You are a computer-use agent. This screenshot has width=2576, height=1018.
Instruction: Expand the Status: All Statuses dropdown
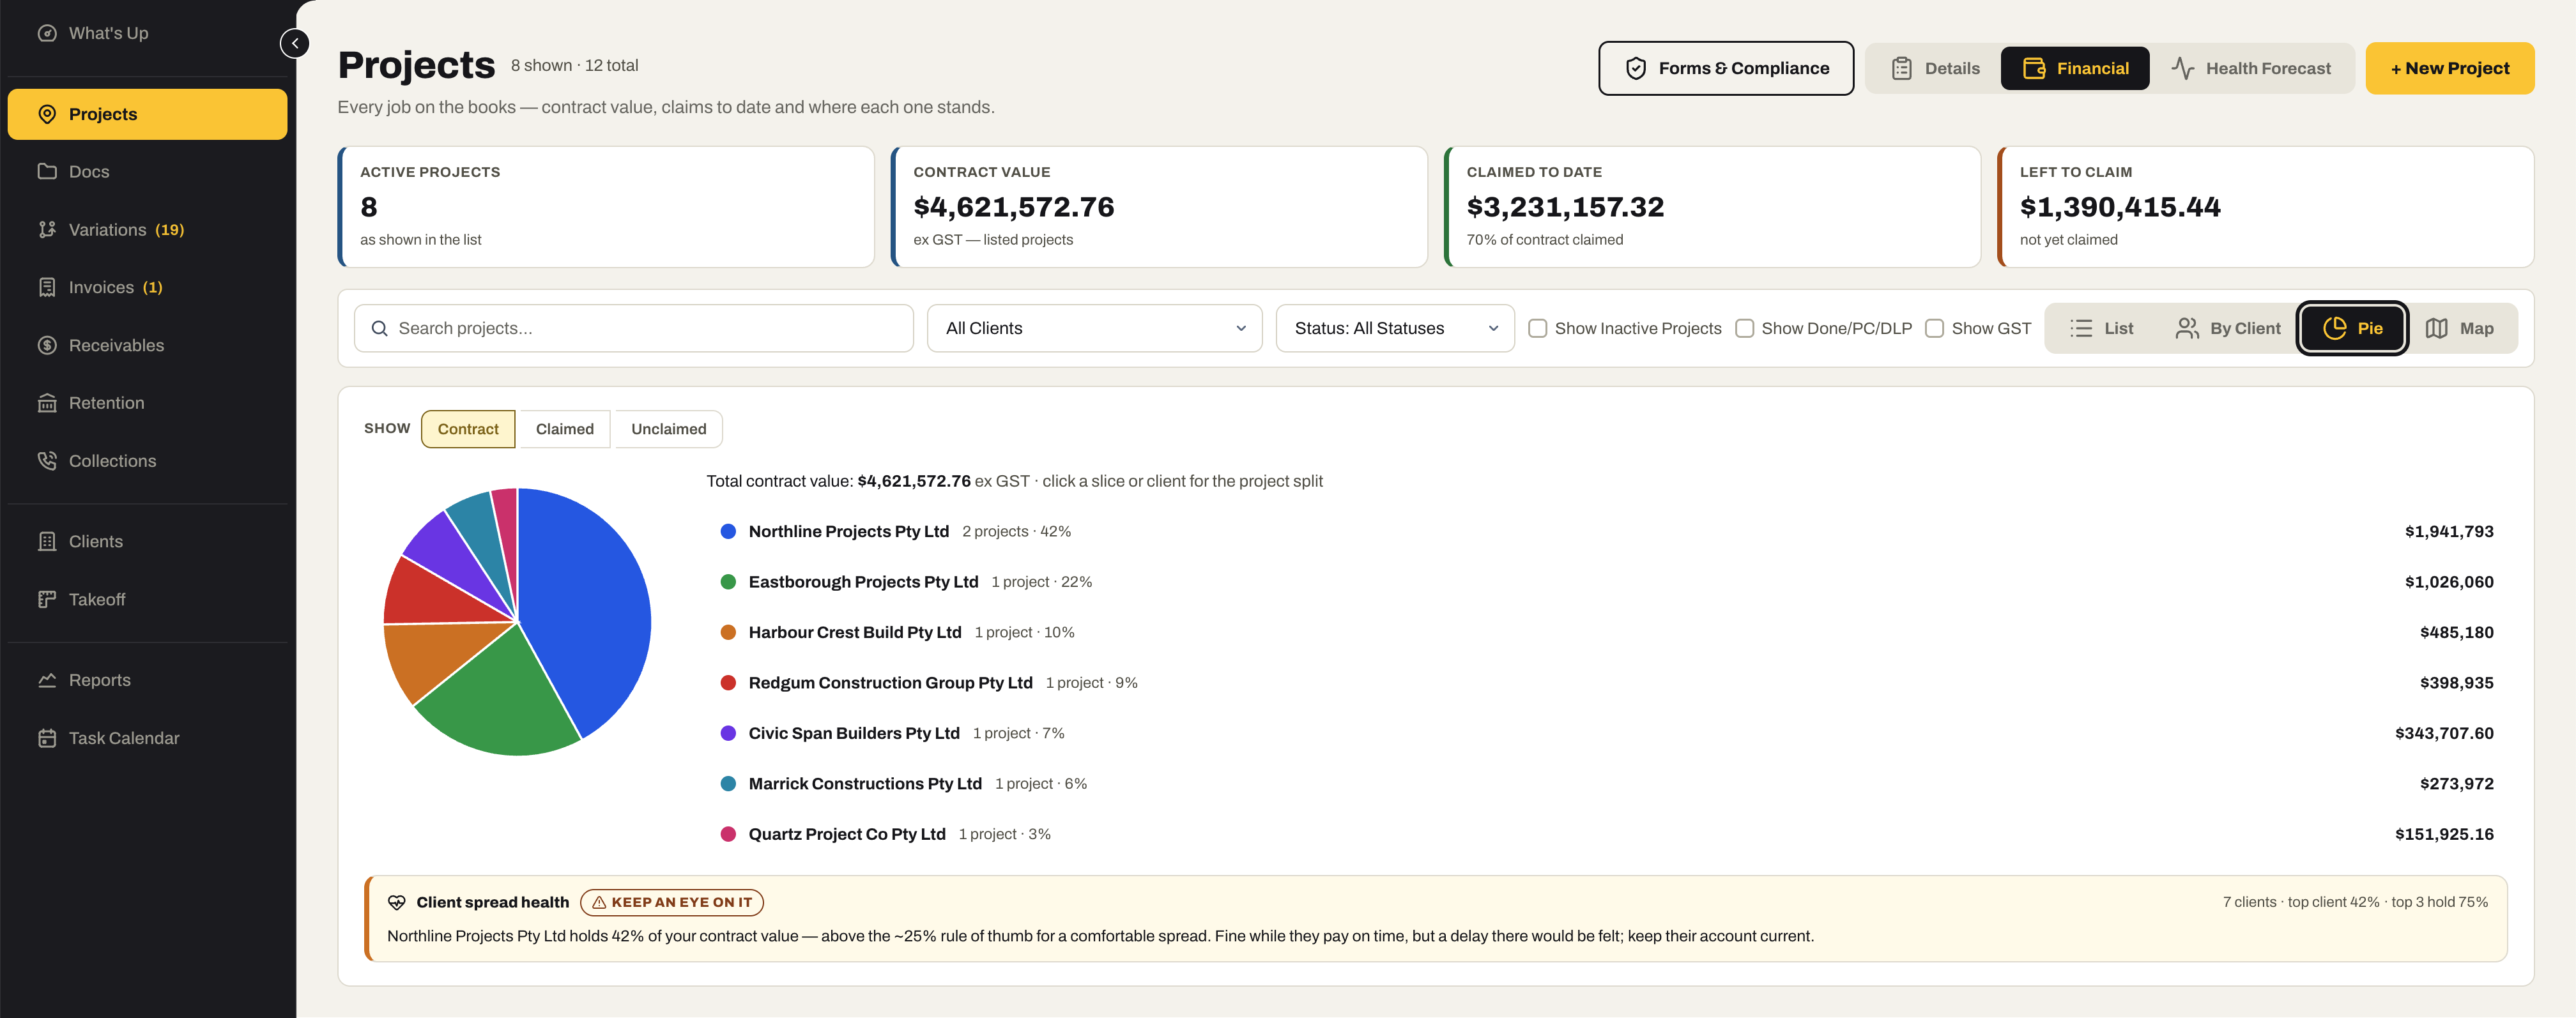pos(1395,328)
